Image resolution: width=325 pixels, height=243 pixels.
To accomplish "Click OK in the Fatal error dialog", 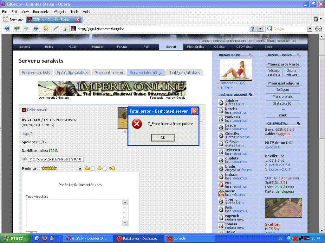I will tap(163, 138).
